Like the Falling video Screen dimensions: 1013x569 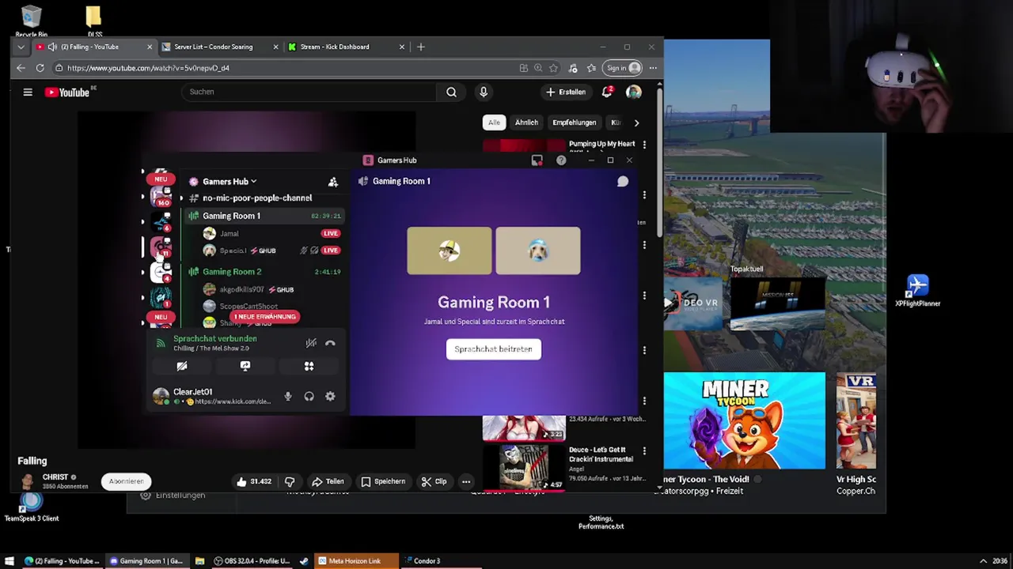click(253, 481)
